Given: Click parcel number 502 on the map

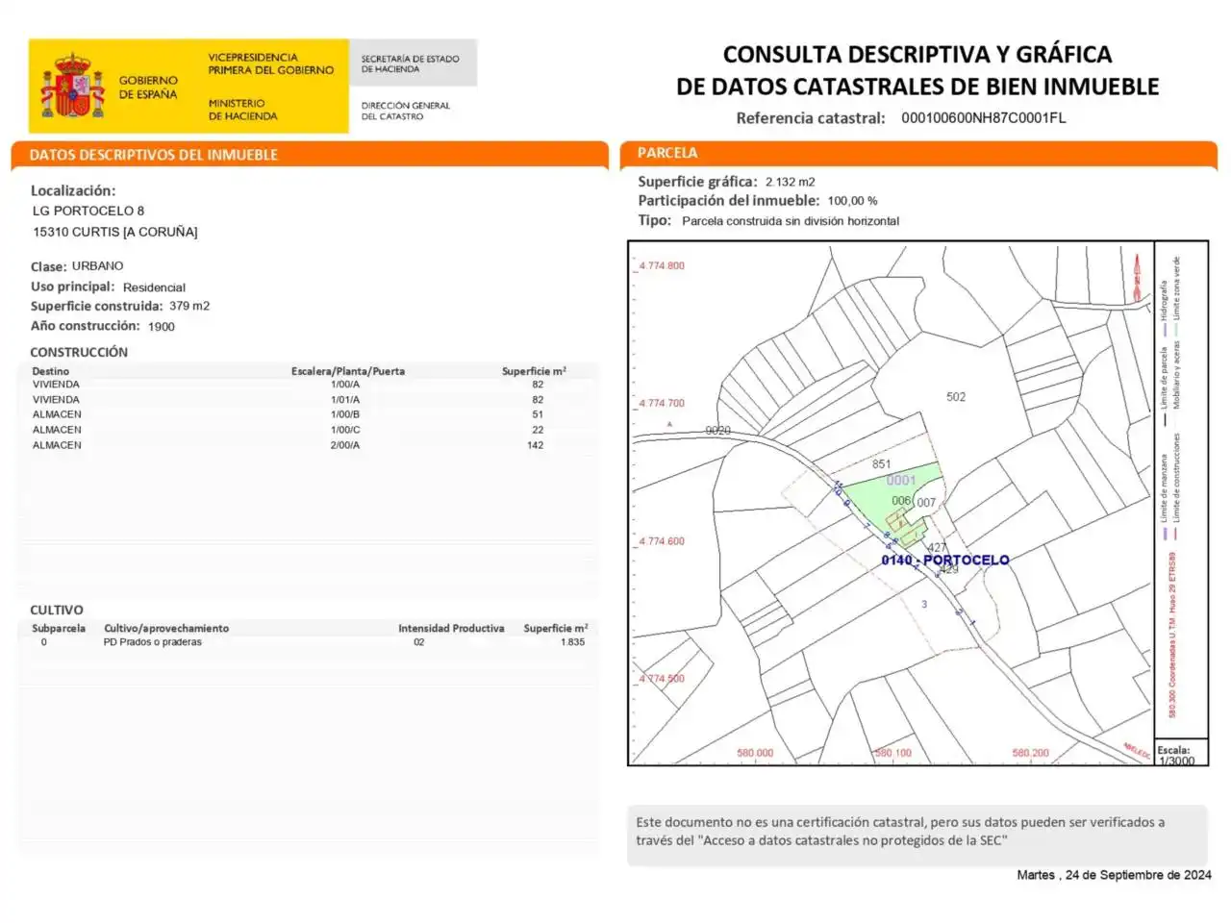Looking at the screenshot, I should pos(956,397).
